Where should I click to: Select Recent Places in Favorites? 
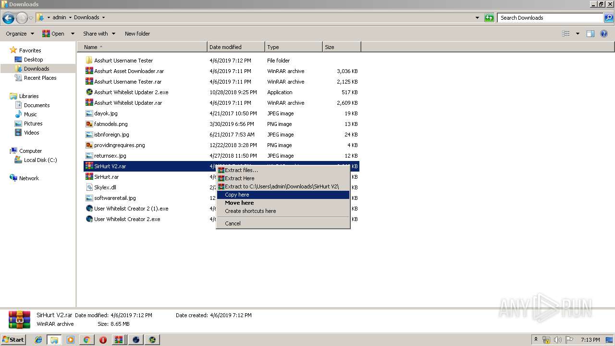pos(40,78)
